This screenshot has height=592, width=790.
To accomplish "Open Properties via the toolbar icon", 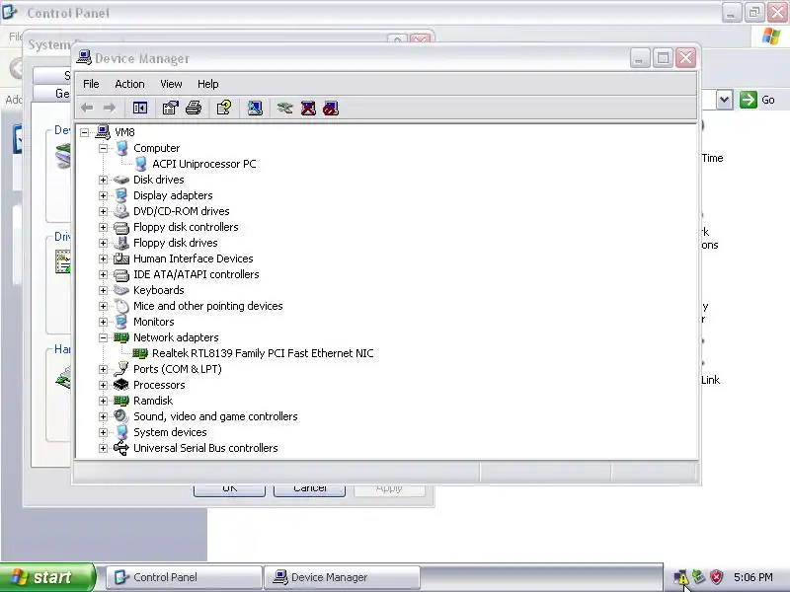I will [x=170, y=108].
